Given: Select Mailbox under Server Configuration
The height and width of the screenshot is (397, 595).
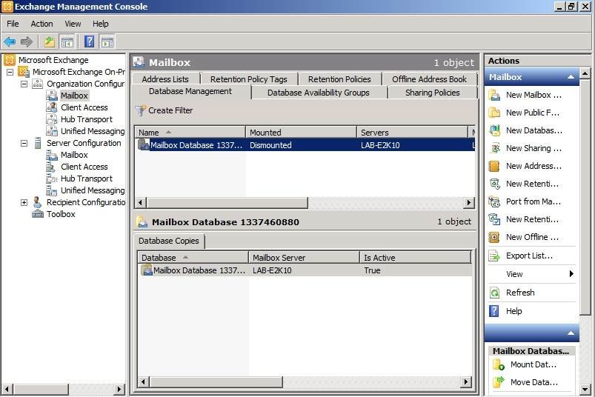Looking at the screenshot, I should pyautogui.click(x=74, y=155).
